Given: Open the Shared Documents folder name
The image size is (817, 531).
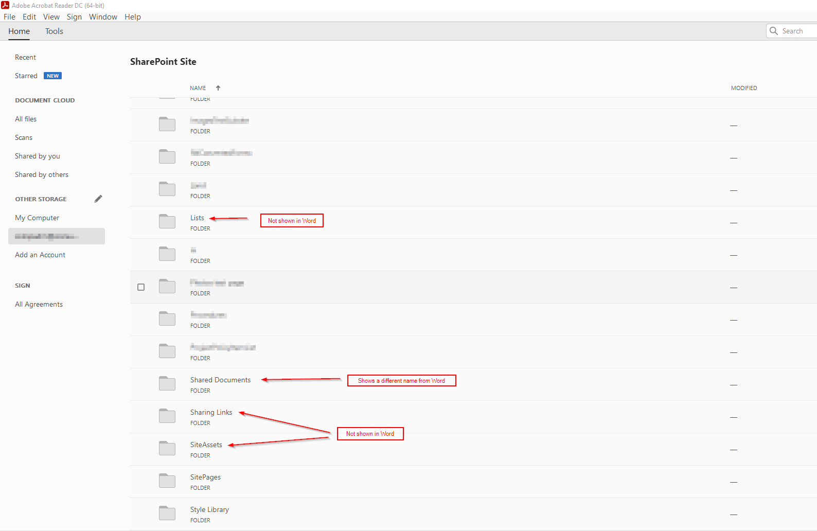Looking at the screenshot, I should pyautogui.click(x=221, y=380).
